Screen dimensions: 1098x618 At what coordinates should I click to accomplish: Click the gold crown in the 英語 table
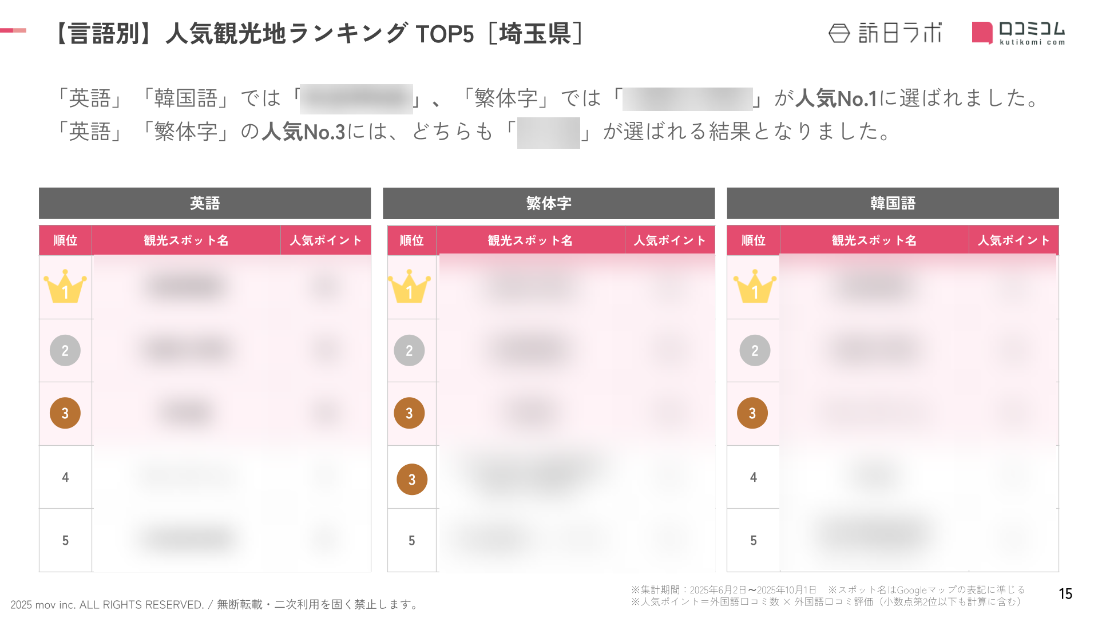point(65,287)
